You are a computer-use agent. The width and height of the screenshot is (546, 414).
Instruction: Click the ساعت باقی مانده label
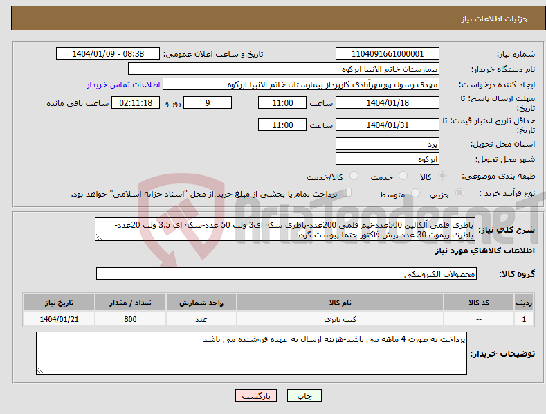(x=78, y=104)
